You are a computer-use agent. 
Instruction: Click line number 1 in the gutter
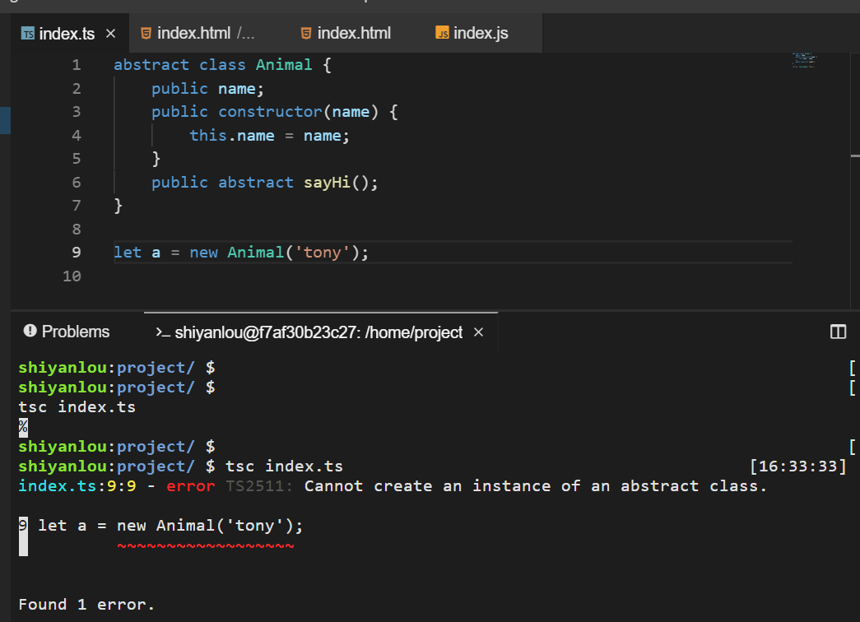(77, 65)
